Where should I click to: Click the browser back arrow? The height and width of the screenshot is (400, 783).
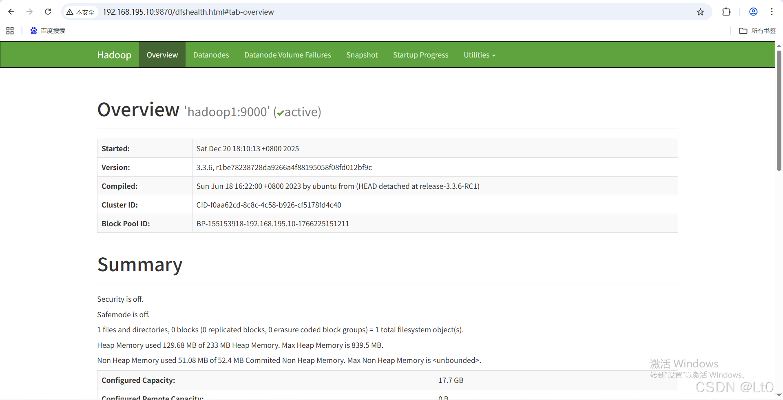click(11, 12)
